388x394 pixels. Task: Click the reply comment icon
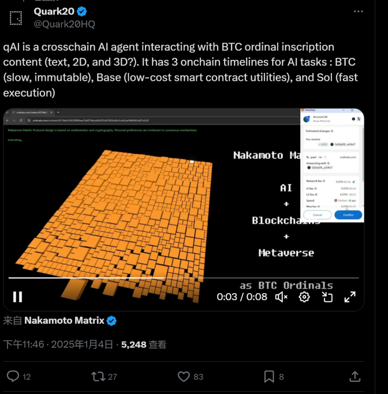click(12, 376)
